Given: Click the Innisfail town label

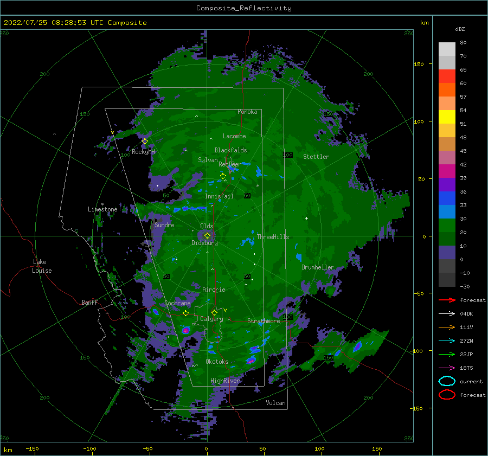Looking at the screenshot, I should click(219, 196).
